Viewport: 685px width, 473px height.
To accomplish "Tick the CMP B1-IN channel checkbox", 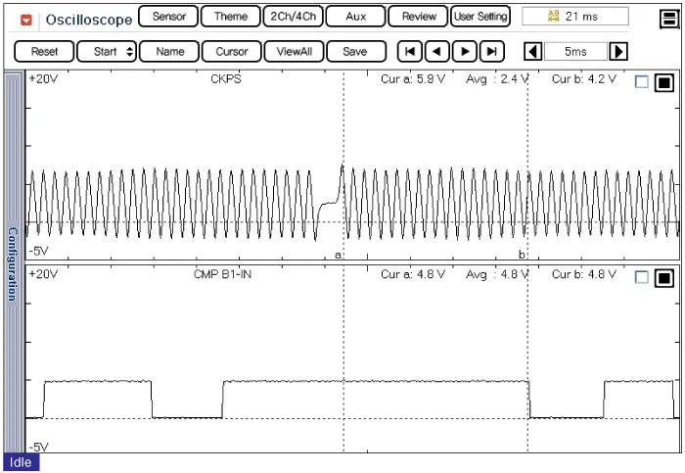I will coord(642,277).
